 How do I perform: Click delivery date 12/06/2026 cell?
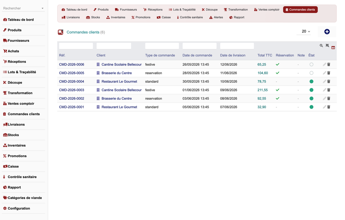[x=229, y=65]
